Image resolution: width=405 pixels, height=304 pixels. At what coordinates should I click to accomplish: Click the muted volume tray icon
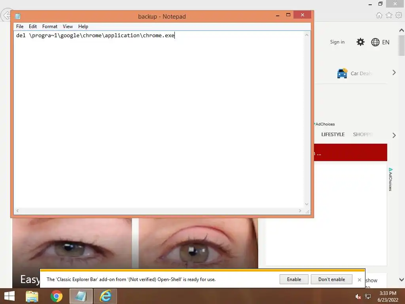coord(358,296)
